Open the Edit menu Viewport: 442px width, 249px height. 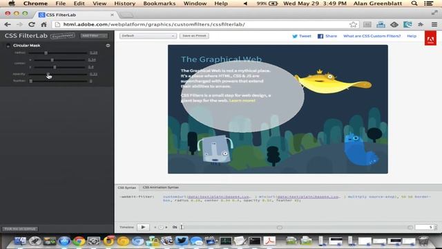pyautogui.click(x=79, y=3)
